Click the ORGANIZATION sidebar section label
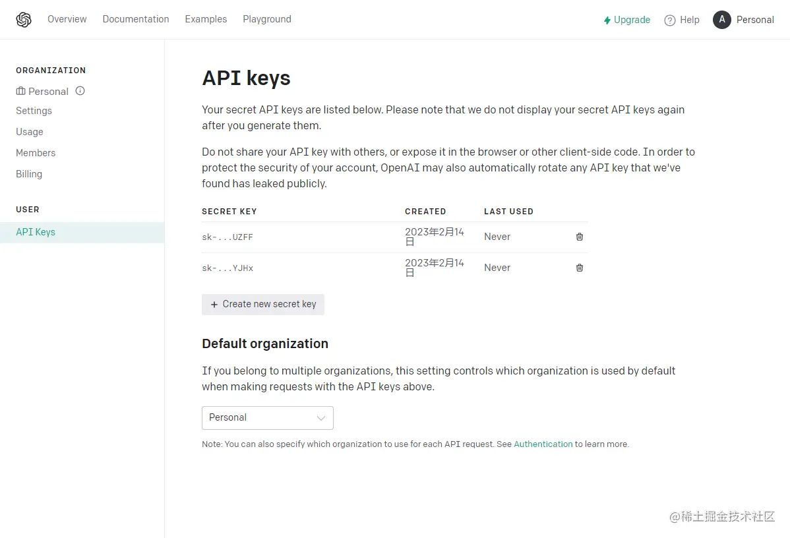 point(51,71)
